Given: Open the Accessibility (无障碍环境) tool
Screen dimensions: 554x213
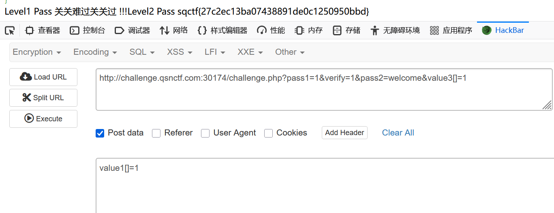Looking at the screenshot, I should pyautogui.click(x=395, y=30).
